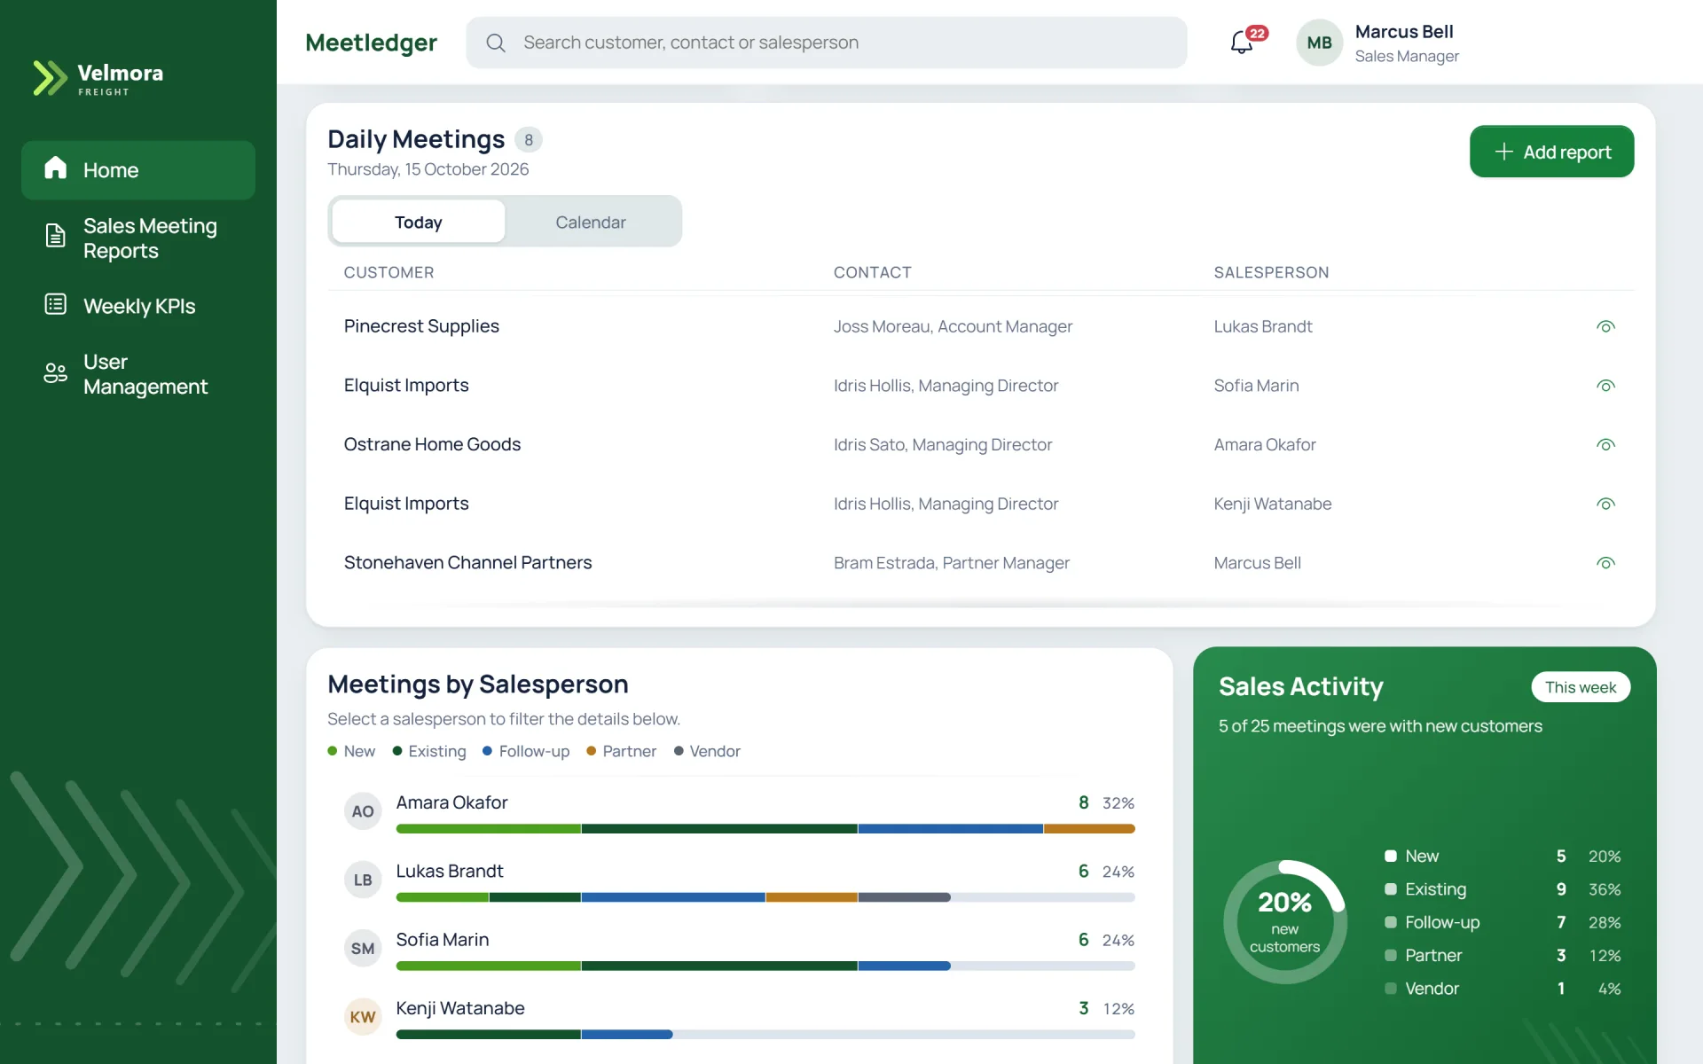
Task: Open the This week period selector
Action: point(1581,687)
